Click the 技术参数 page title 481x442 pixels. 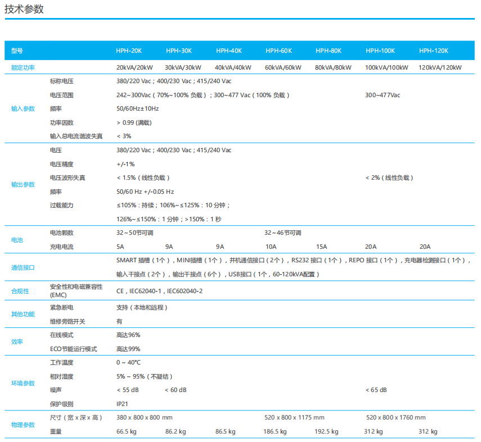point(24,9)
